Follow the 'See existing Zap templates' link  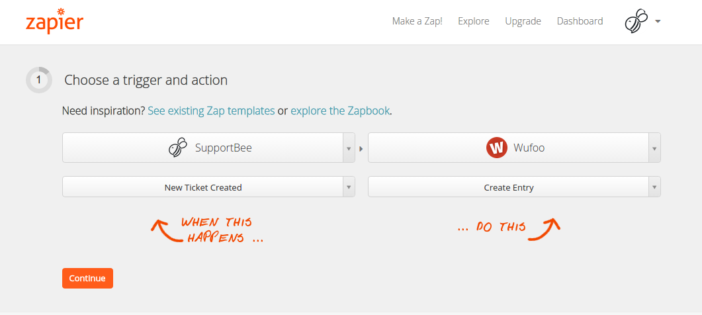click(211, 111)
